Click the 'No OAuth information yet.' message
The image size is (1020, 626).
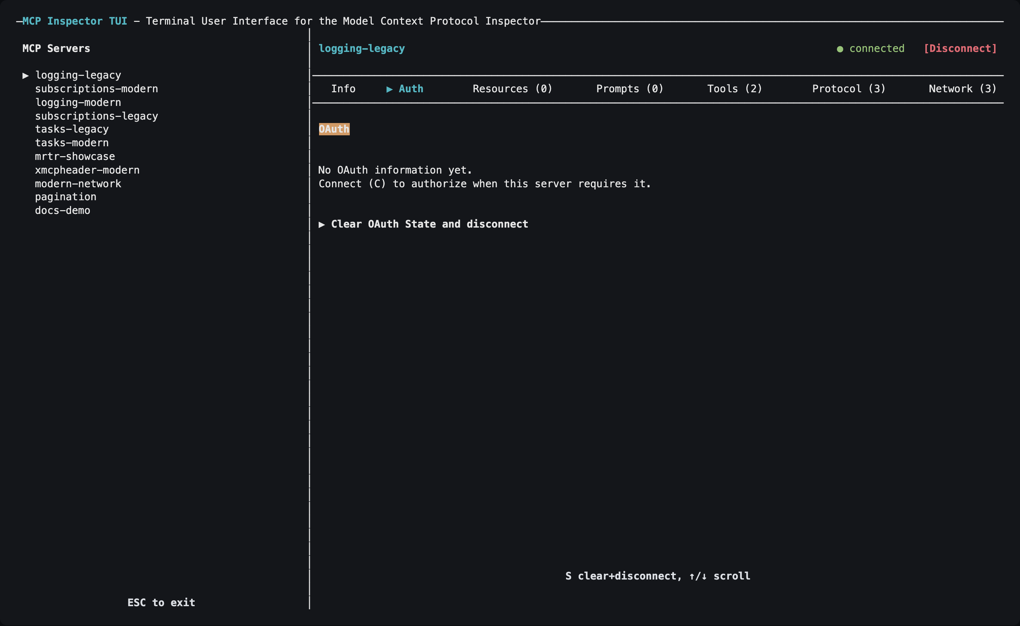click(395, 170)
